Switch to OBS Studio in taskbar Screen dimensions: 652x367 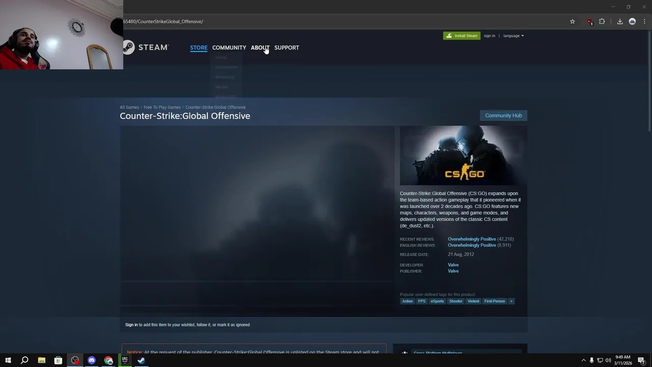(x=75, y=360)
